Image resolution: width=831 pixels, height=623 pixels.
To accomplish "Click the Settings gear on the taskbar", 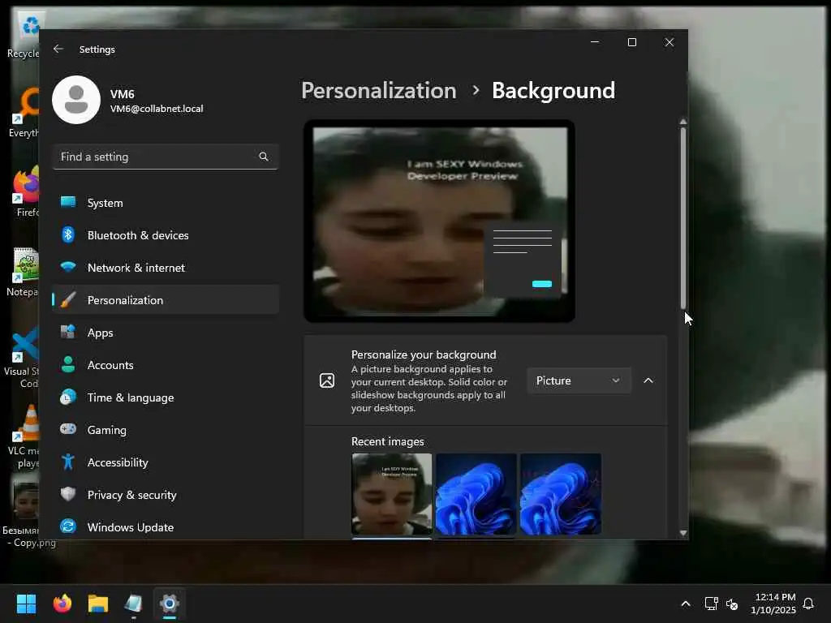I will [170, 604].
